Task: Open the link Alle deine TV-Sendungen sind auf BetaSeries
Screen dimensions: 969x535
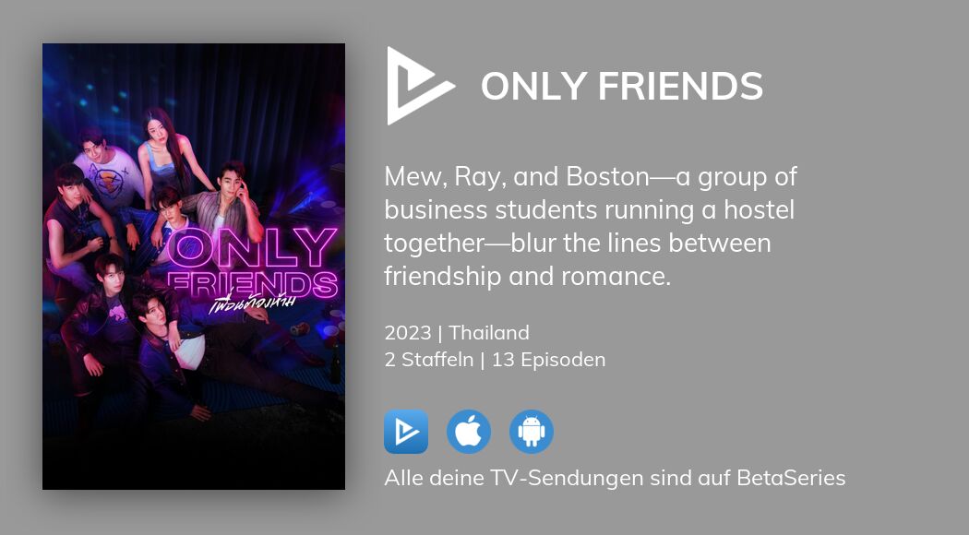Action: (x=615, y=478)
